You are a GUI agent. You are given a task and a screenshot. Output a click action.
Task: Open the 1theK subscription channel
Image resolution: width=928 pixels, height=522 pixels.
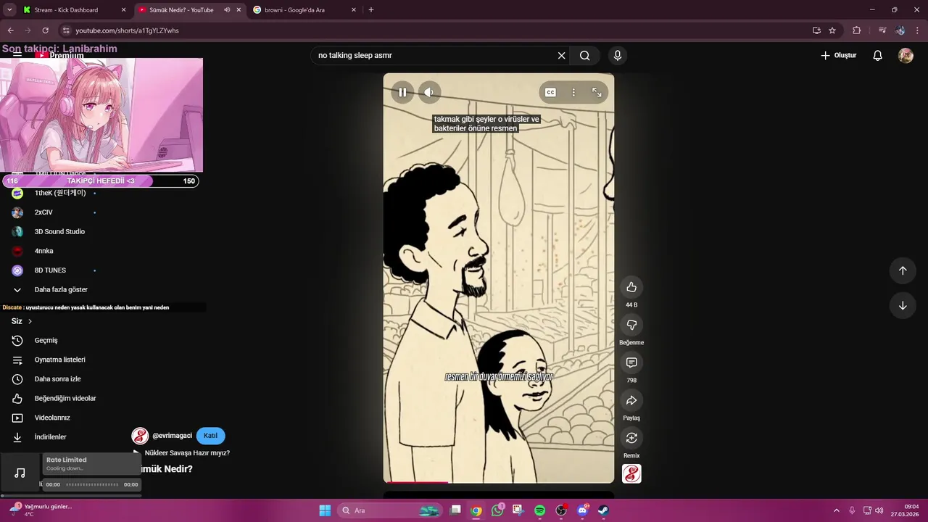(60, 193)
